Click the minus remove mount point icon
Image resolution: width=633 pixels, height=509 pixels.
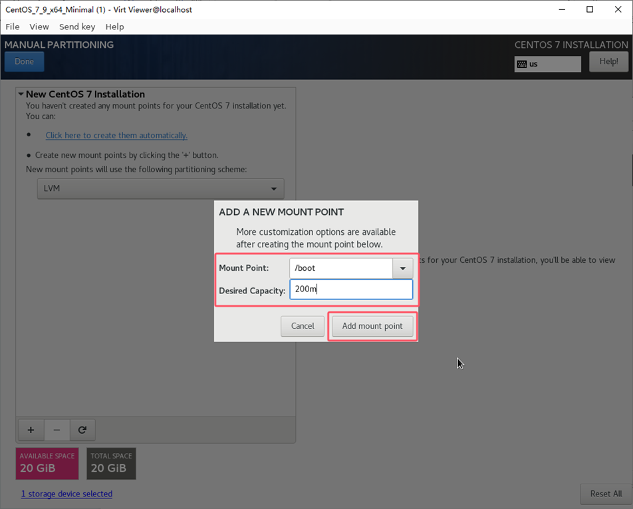click(57, 430)
